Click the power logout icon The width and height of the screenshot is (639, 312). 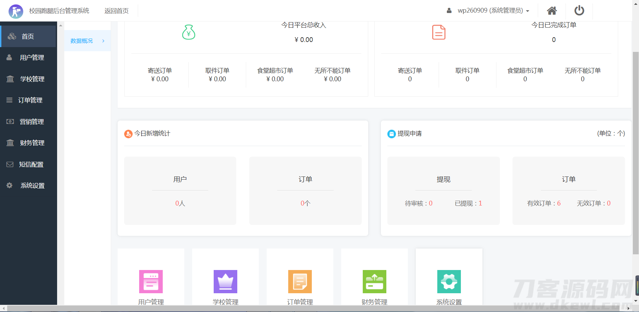[579, 11]
